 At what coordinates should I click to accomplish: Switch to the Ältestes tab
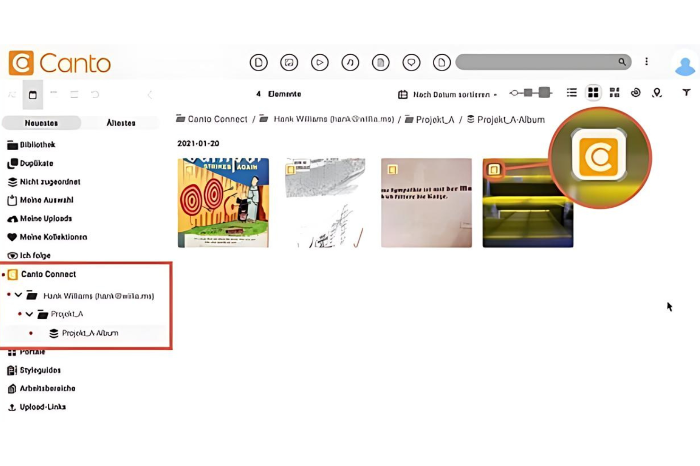[121, 123]
